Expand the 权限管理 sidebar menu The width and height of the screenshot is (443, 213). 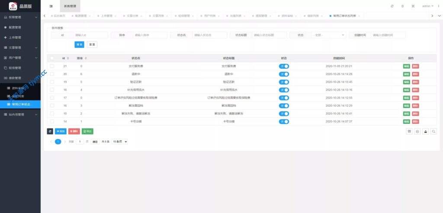(20, 17)
